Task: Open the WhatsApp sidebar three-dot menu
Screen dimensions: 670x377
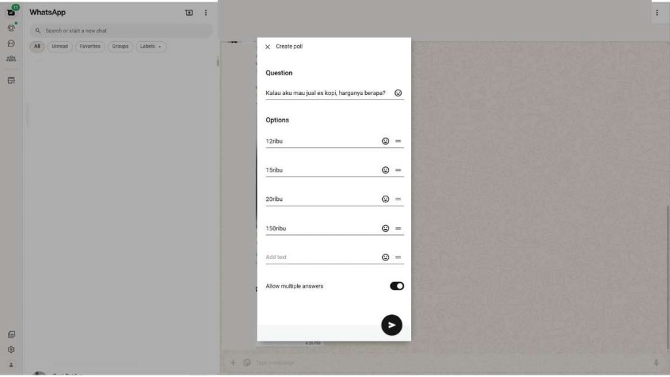Action: point(206,12)
